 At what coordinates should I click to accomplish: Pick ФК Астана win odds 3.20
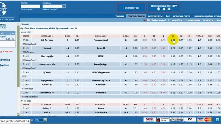click(144, 40)
